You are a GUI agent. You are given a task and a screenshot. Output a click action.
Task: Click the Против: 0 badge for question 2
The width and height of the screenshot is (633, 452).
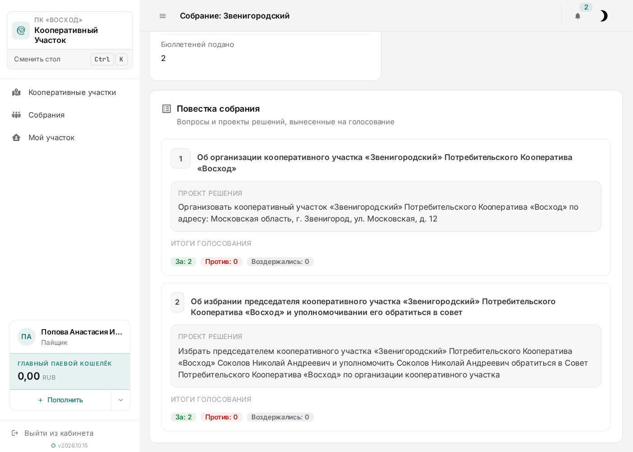point(222,417)
